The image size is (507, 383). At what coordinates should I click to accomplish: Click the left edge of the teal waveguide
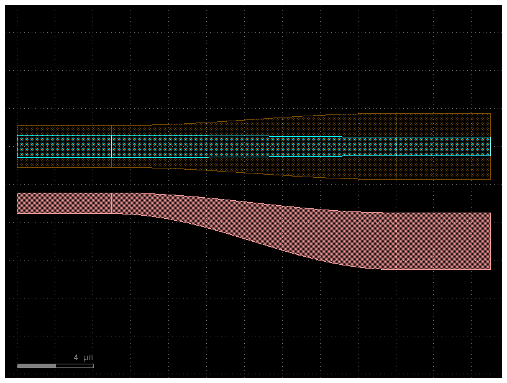(18, 147)
